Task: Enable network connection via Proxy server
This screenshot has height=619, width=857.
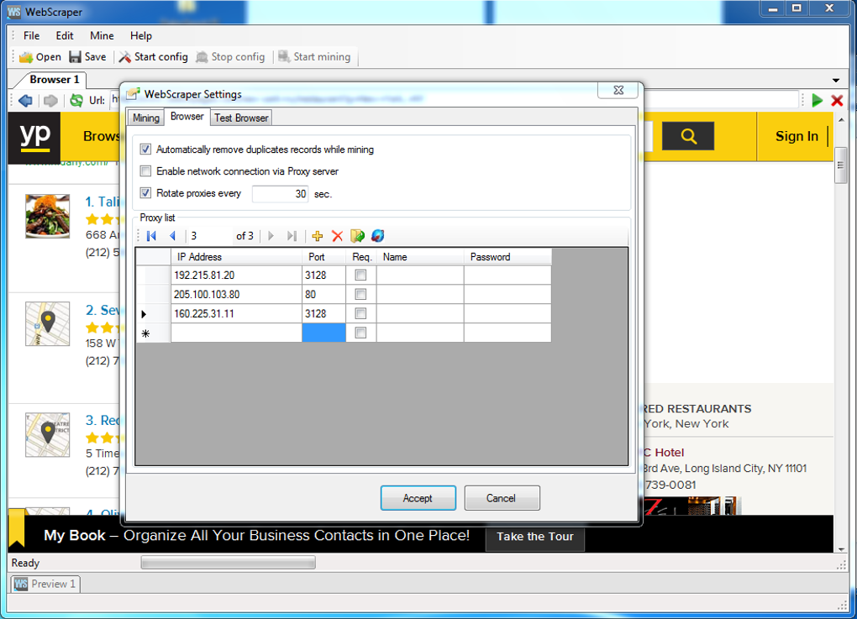Action: point(145,171)
